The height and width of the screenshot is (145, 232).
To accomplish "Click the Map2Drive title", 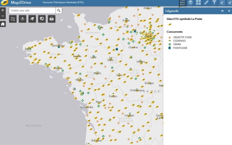I will tap(21, 3).
